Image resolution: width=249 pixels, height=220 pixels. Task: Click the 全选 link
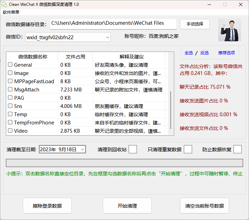click(x=189, y=53)
